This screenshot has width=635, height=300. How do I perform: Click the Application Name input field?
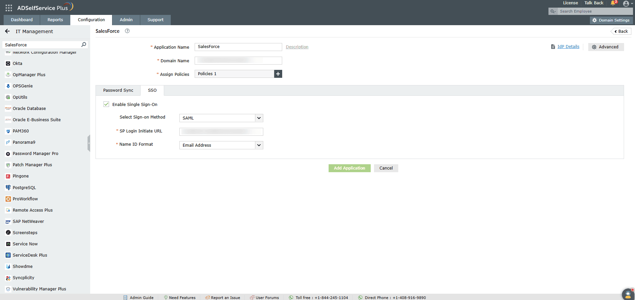tap(238, 47)
